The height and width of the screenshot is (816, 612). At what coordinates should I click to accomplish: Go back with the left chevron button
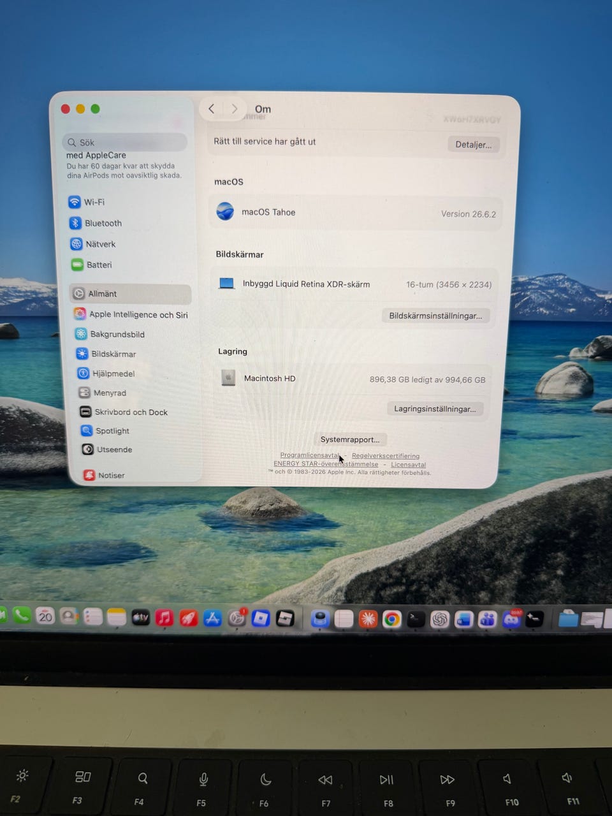coord(212,109)
